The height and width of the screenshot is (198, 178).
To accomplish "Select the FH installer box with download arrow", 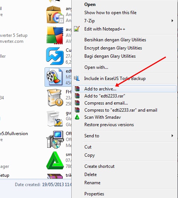I will (x=55, y=98).
